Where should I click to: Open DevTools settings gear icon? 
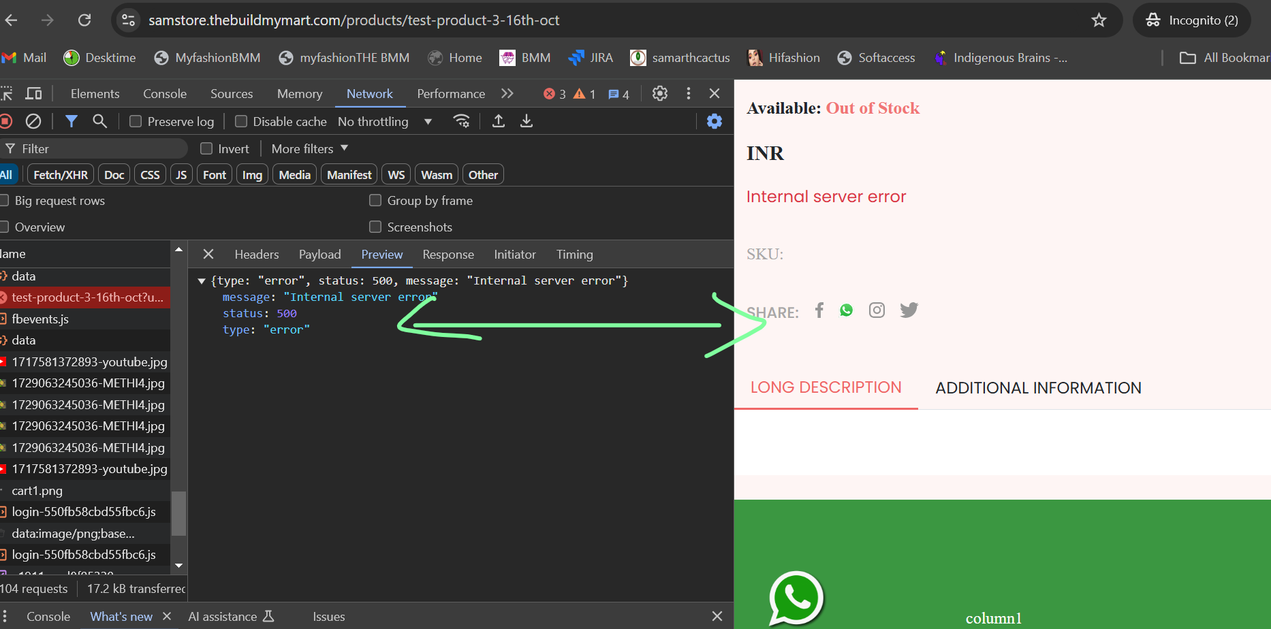pos(660,93)
